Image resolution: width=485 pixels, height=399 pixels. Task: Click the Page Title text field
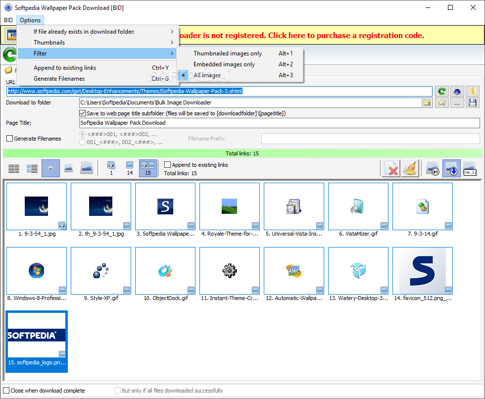tap(279, 123)
